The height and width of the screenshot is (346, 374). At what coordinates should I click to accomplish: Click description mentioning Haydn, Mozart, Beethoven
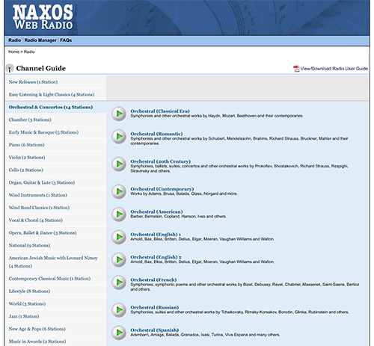point(217,116)
